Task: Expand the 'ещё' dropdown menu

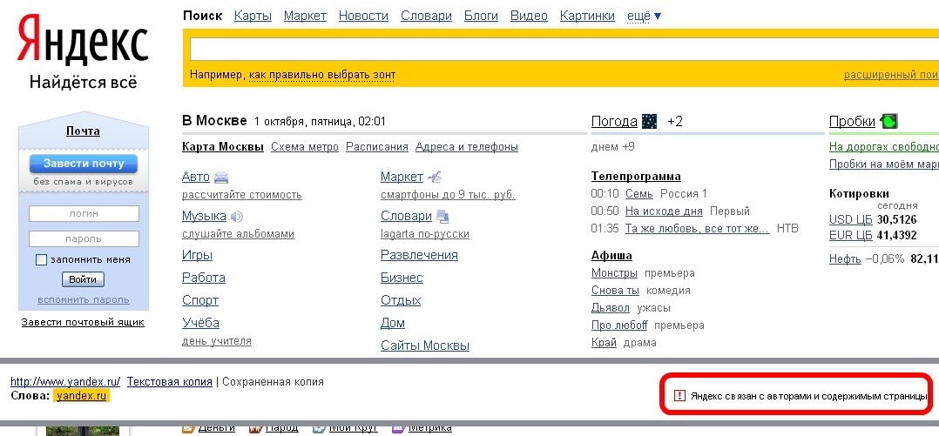Action: point(644,17)
